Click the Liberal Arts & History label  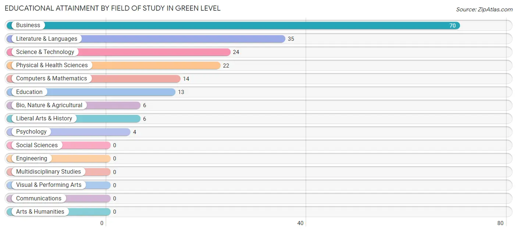(x=44, y=119)
